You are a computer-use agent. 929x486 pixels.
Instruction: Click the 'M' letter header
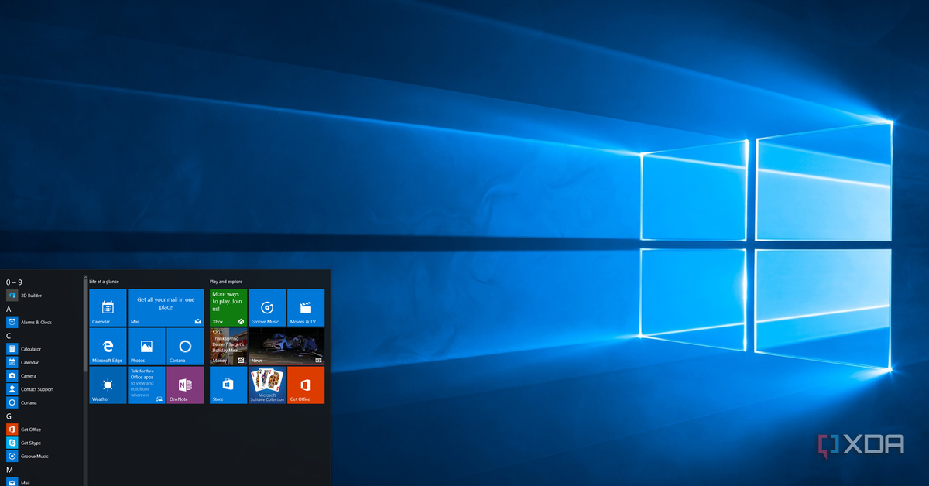pyautogui.click(x=9, y=470)
